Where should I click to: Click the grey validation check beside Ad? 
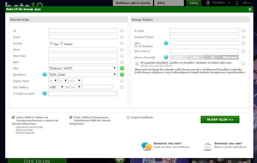[122, 30]
